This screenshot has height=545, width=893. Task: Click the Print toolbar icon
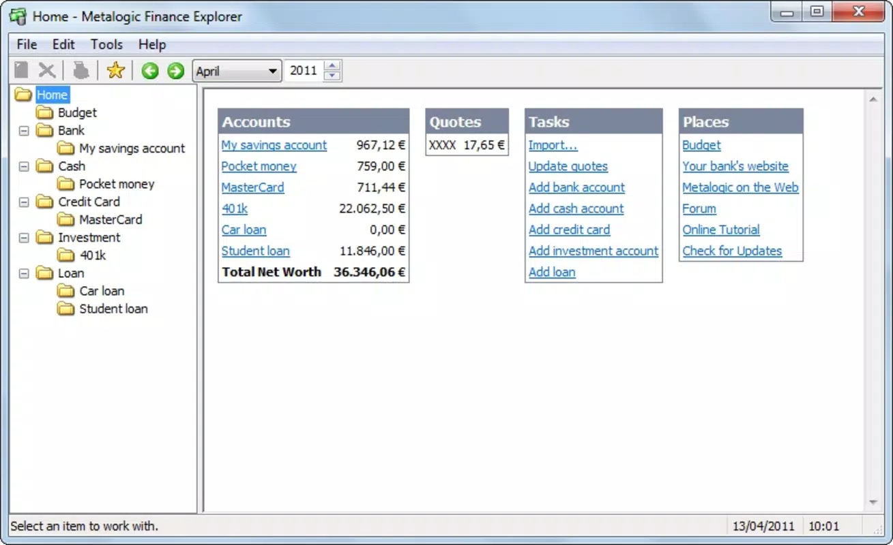[81, 70]
